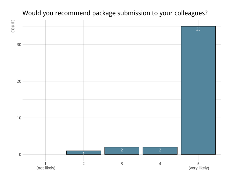The height and width of the screenshot is (180, 232).
Task: Click the x-axis tick label 2
Action: pos(84,163)
